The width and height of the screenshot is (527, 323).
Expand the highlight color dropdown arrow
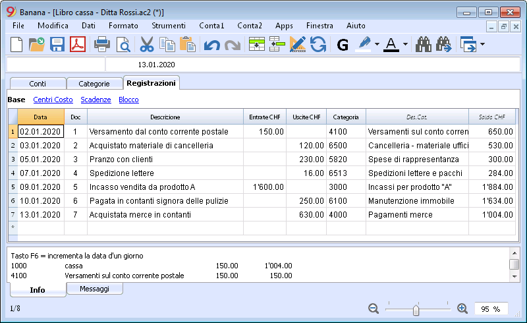377,44
